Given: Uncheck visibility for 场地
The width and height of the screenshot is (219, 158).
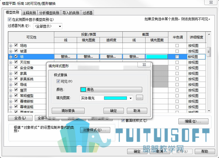Looking at the screenshot, I should [x=16, y=45].
